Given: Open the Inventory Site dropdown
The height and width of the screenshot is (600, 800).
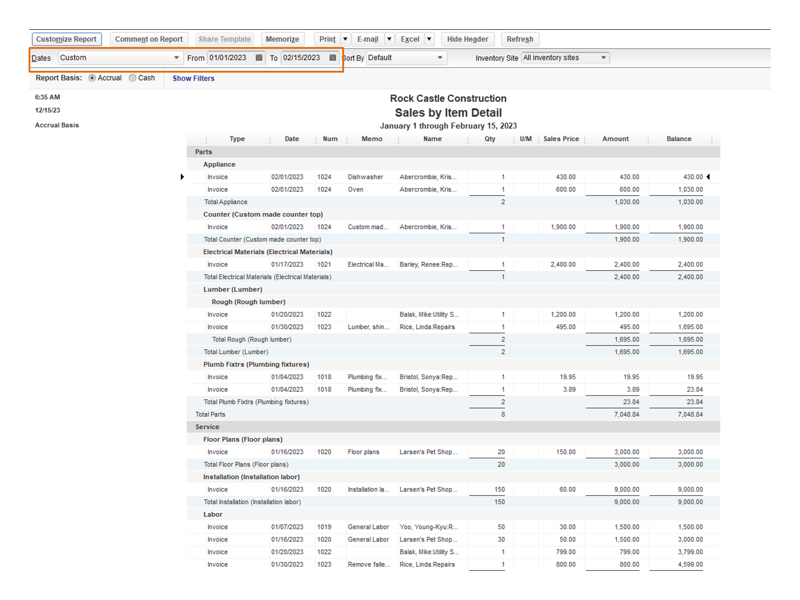Looking at the screenshot, I should point(603,58).
